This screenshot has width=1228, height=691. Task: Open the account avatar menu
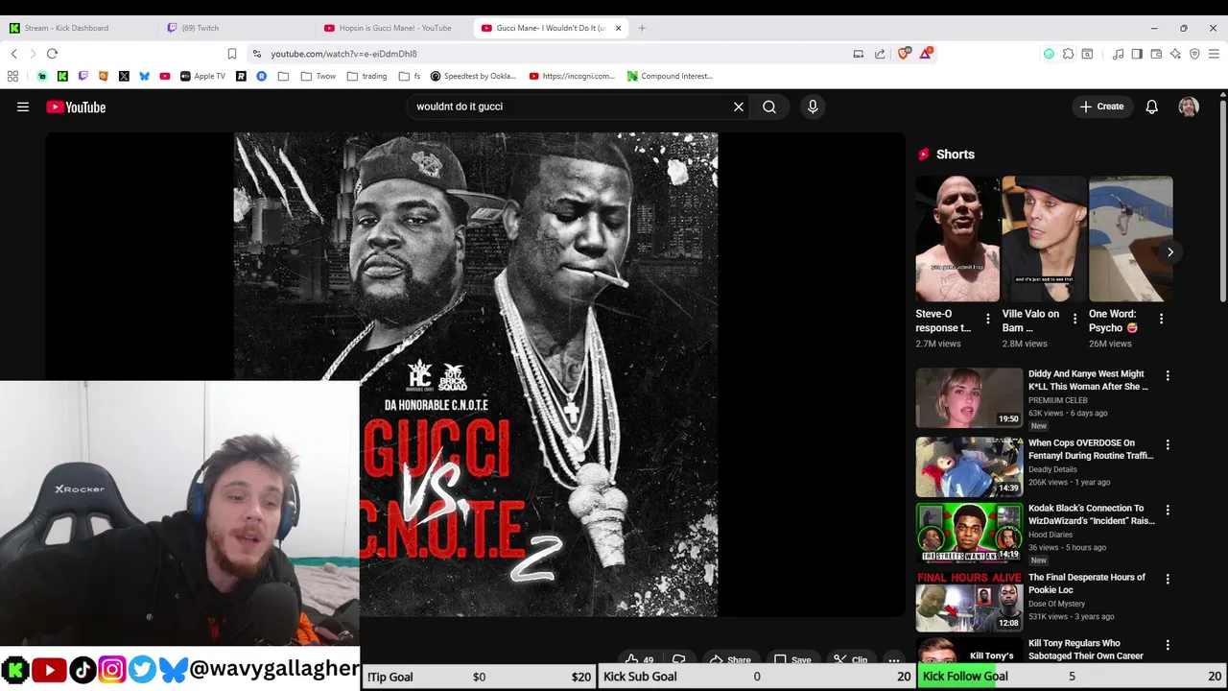pyautogui.click(x=1189, y=107)
